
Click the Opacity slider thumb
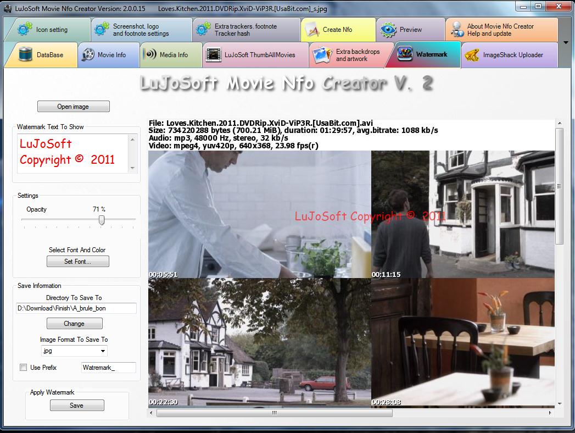(x=102, y=220)
